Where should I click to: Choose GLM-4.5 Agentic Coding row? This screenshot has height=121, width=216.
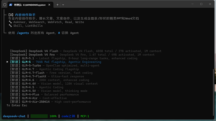coord(37,87)
